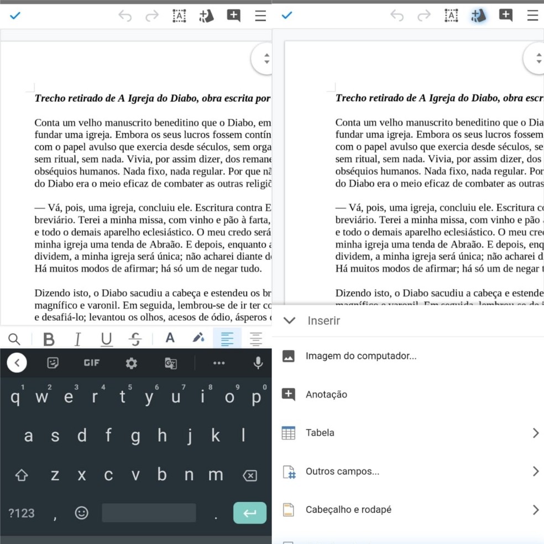Open search magnifier in formatting bar

(14, 339)
